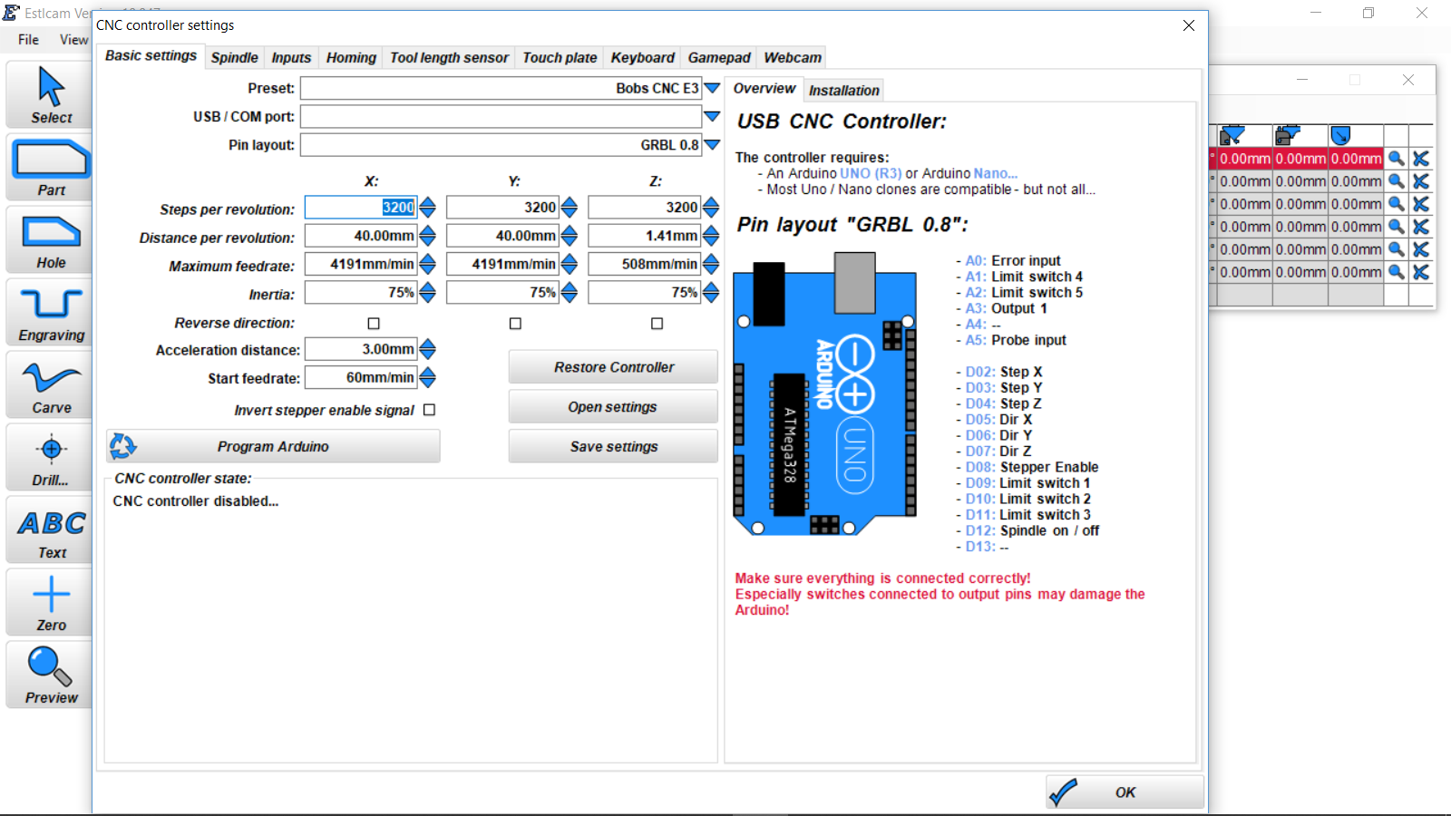Open the Preview magnifier tool

point(51,676)
